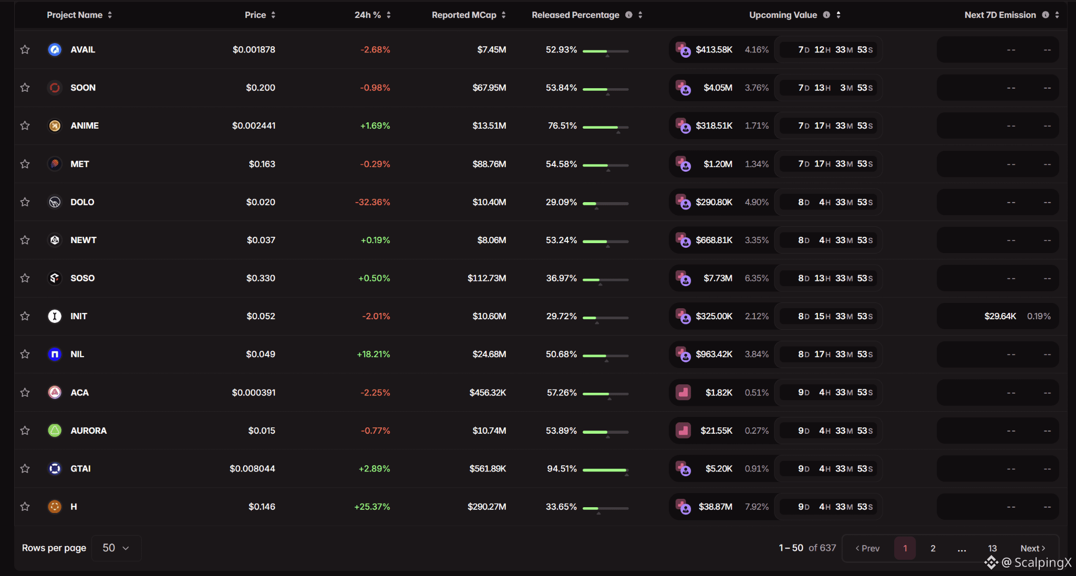Favorite NEWT with the star toggle
The height and width of the screenshot is (576, 1076).
point(25,240)
